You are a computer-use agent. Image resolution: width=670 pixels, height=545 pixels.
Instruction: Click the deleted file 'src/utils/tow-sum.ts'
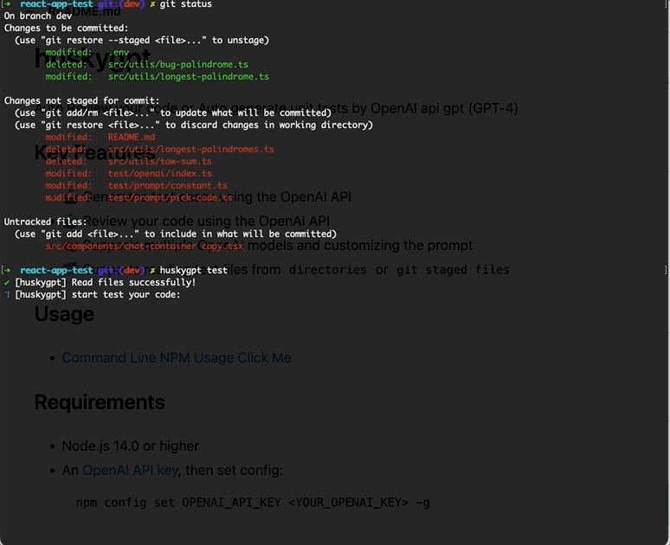point(160,162)
